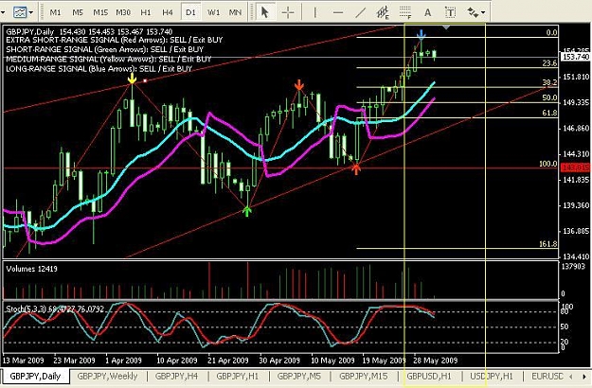Switch to M5 timeframe
The width and height of the screenshot is (592, 388).
pos(78,12)
